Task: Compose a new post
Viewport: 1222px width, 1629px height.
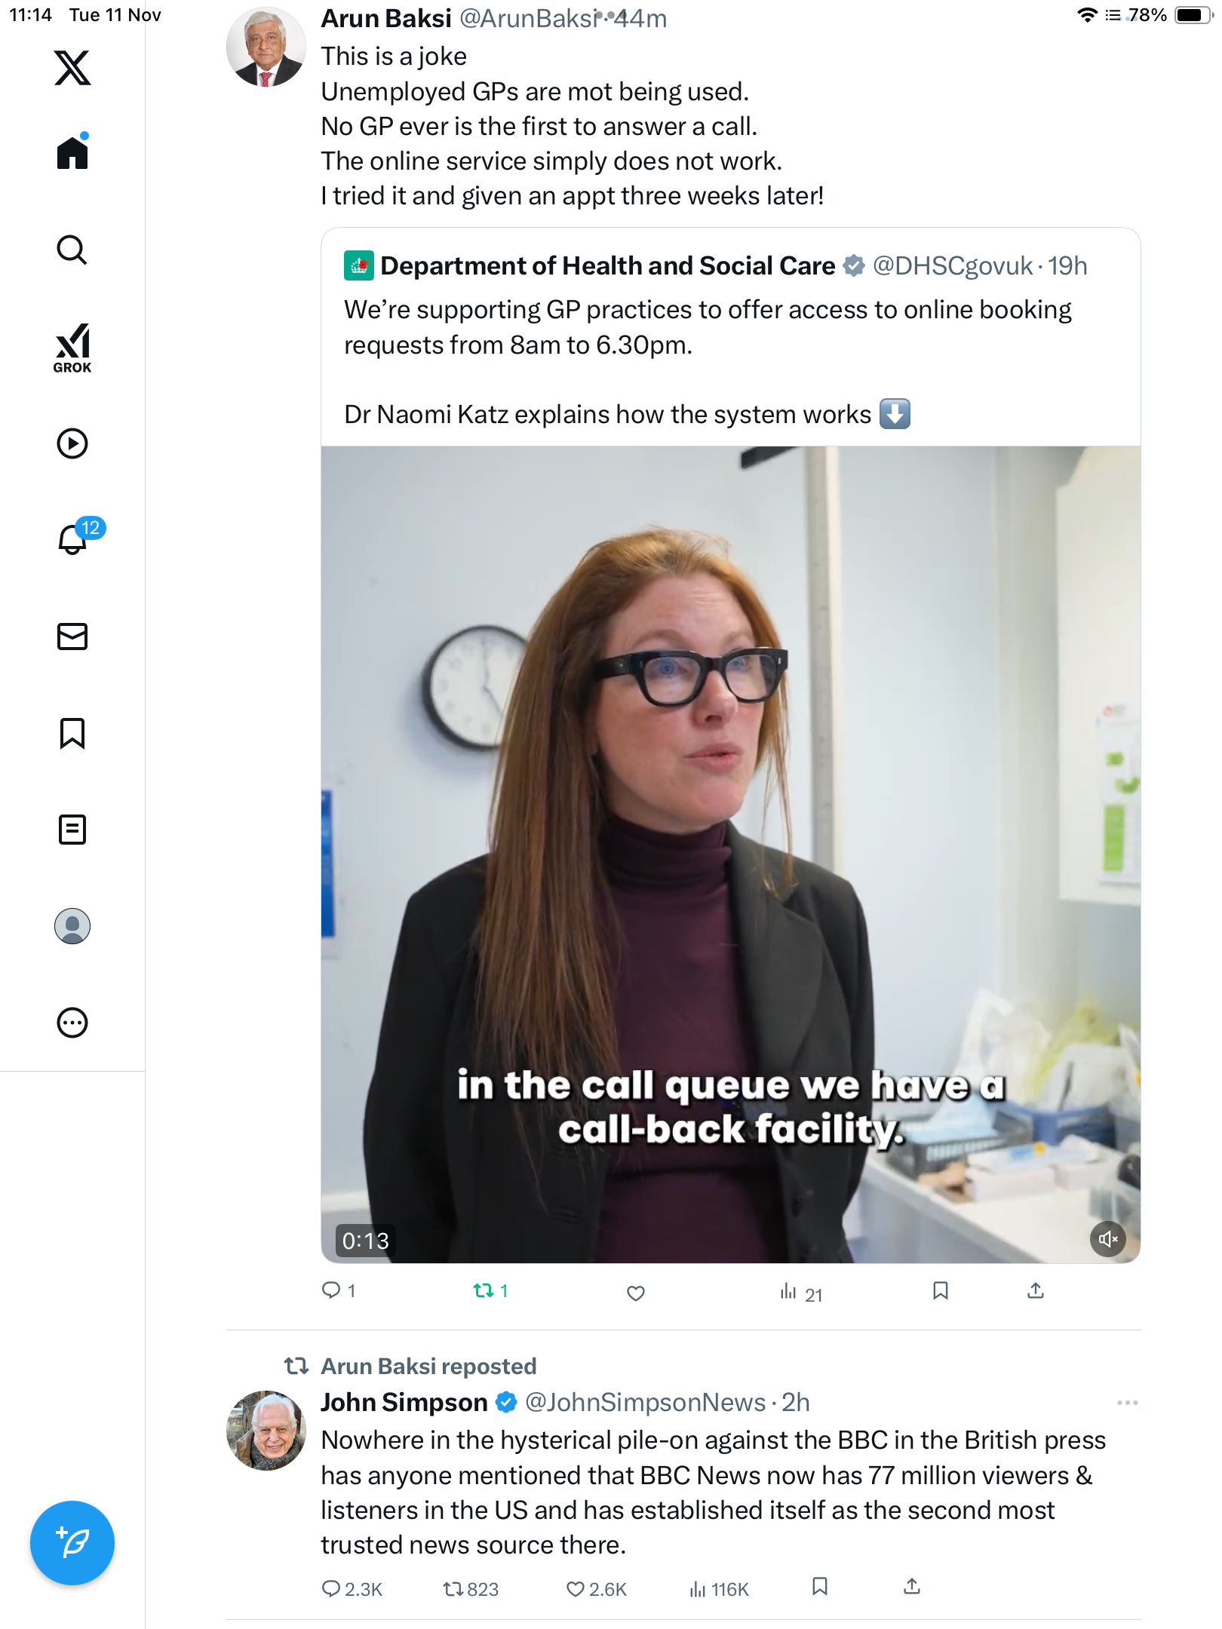Action: pyautogui.click(x=72, y=1543)
